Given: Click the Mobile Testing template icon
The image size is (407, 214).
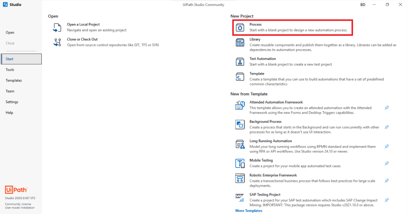Looking at the screenshot, I should pos(240,163).
